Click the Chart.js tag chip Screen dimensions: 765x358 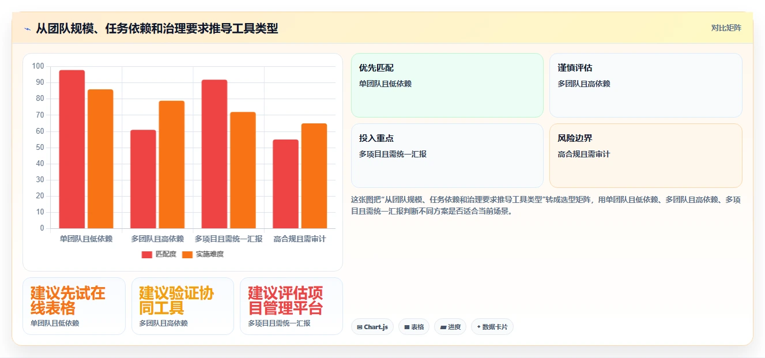coord(372,327)
